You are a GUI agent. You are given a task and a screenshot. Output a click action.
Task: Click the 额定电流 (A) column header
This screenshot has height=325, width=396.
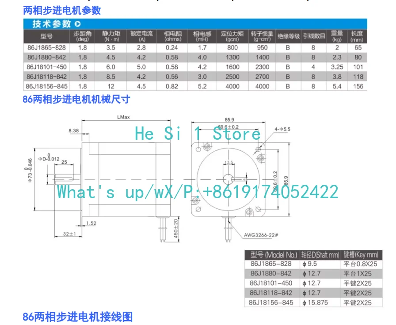coord(141,36)
